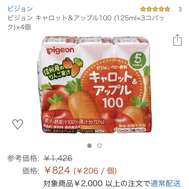Open the ピジョン brand store link
Screen dimensions: 189x189
pos(20,9)
